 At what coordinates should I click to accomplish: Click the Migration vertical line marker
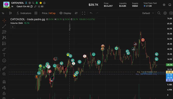(70, 27)
